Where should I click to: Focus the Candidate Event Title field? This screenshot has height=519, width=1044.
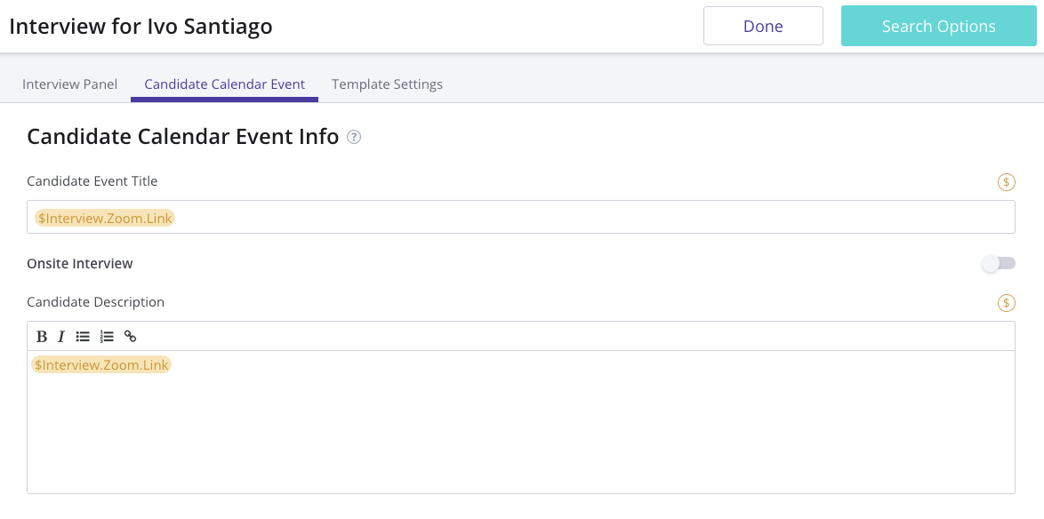click(x=587, y=217)
